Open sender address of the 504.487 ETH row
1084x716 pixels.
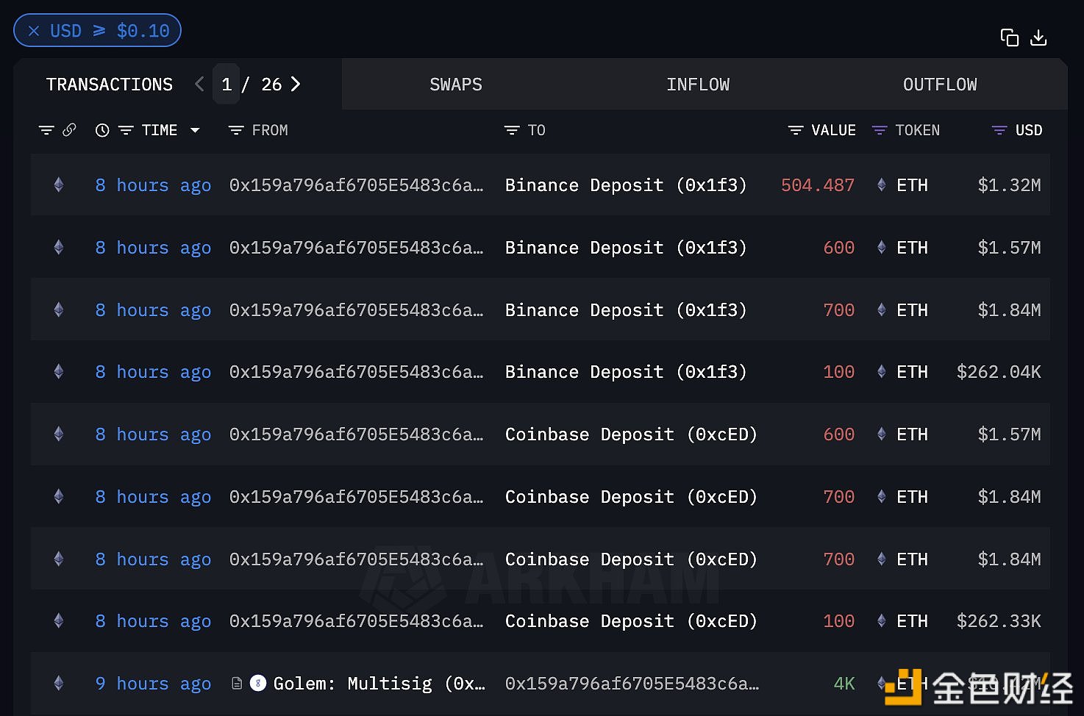(x=356, y=185)
